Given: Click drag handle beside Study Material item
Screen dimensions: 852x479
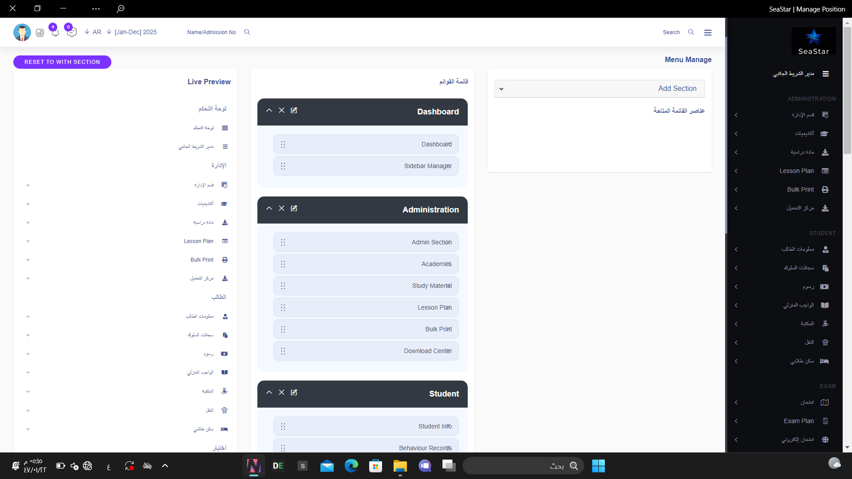Looking at the screenshot, I should click(283, 286).
